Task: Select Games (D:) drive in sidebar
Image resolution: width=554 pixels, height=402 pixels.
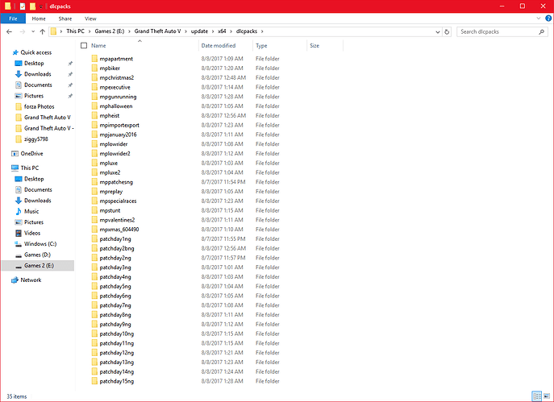Action: (x=37, y=255)
